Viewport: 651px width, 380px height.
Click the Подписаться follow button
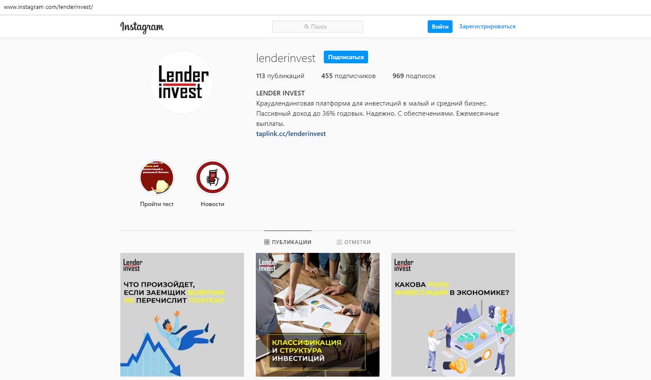coord(346,57)
